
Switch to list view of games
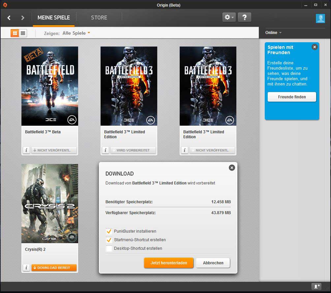point(23,33)
